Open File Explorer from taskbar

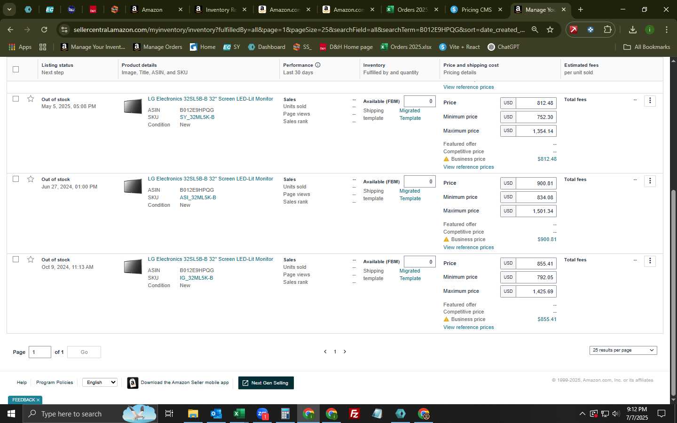[x=193, y=414]
